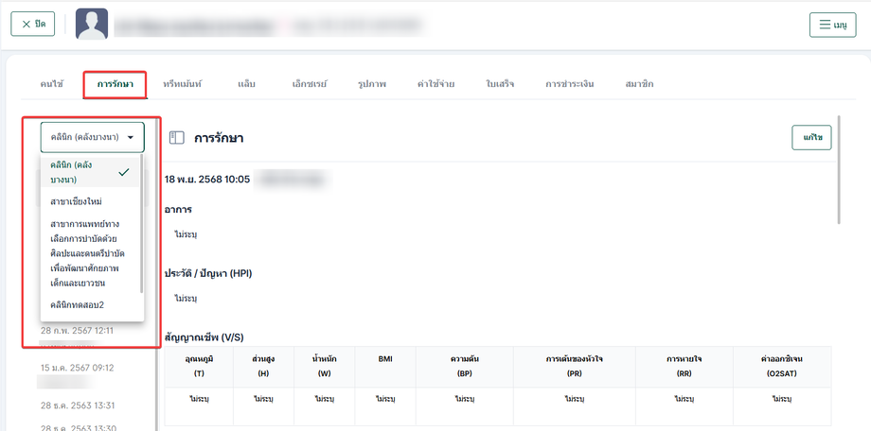871x431 pixels.
Task: Open the แล็บ tab
Action: coord(247,84)
